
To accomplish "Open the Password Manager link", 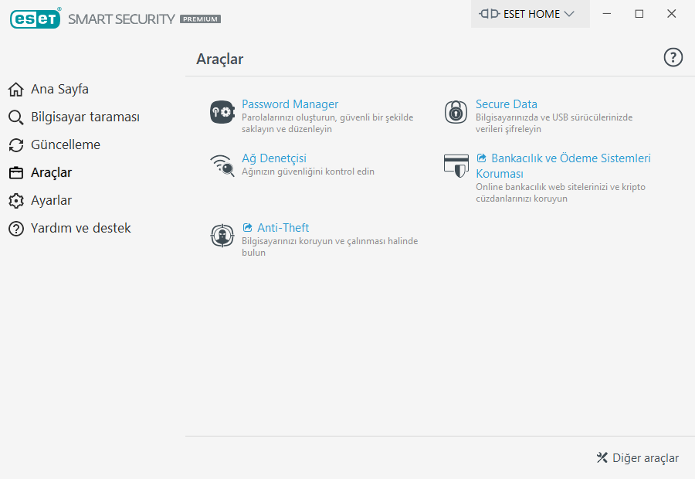I will (290, 104).
